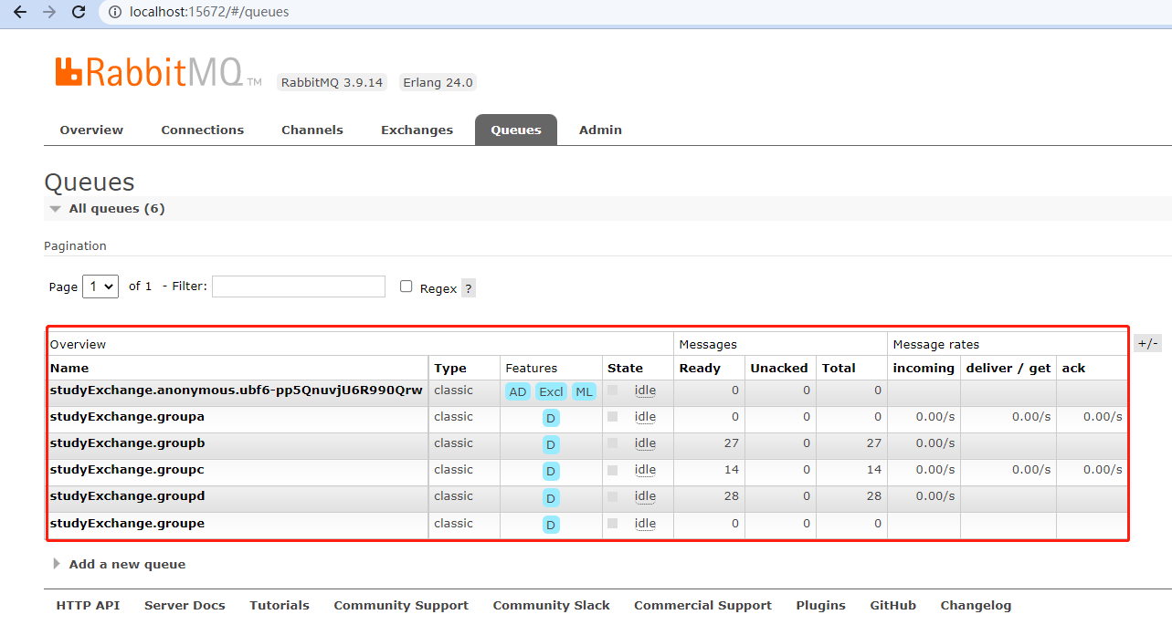Image resolution: width=1172 pixels, height=625 pixels.
Task: Click the state indicator square for groupa
Action: coord(613,417)
